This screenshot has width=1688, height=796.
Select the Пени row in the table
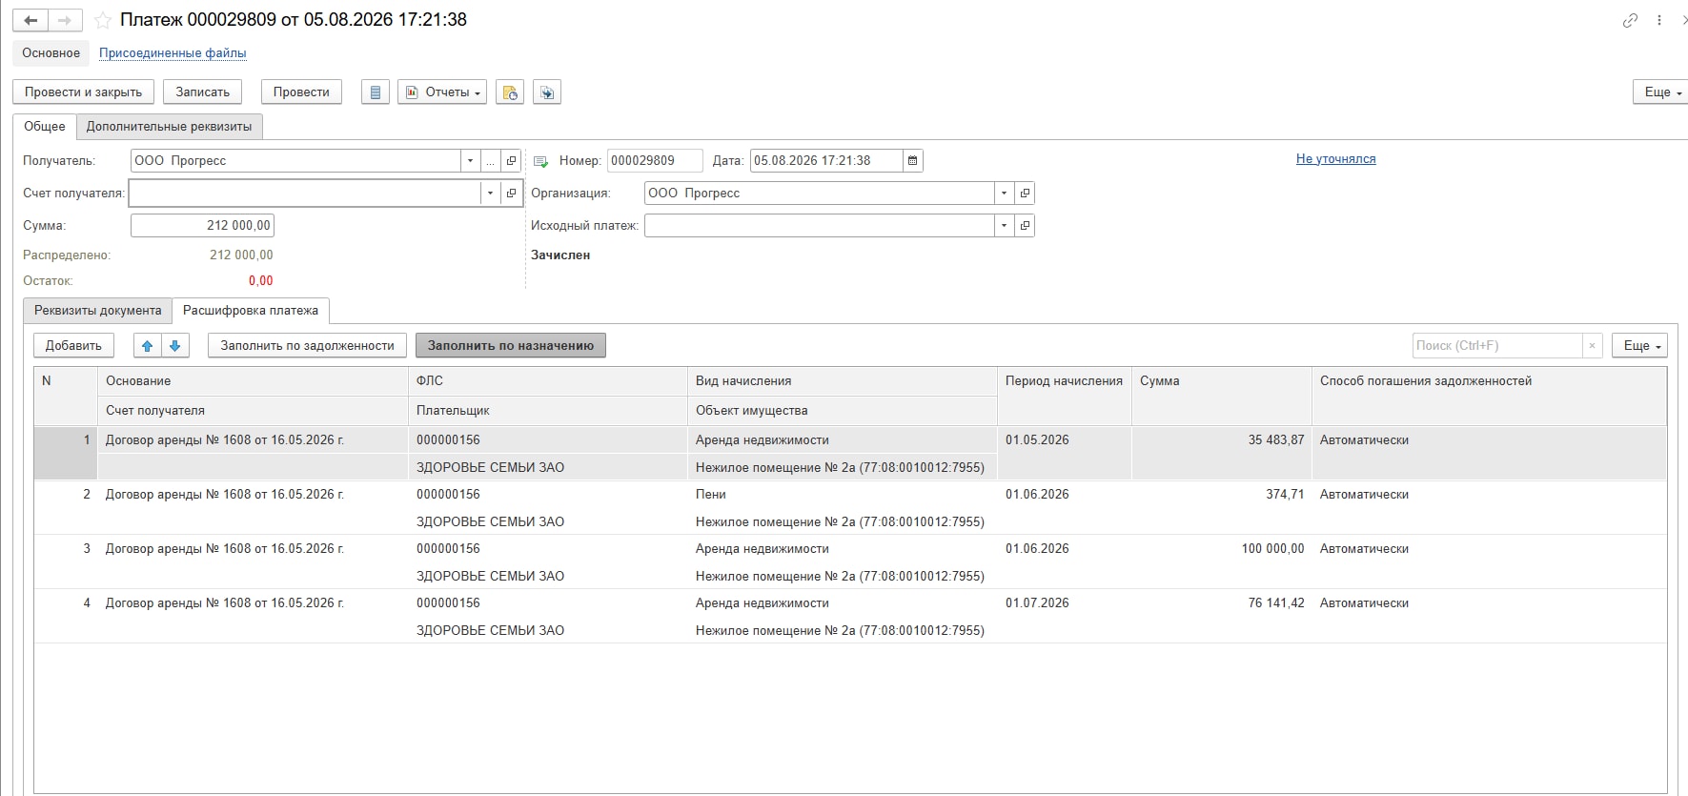[850, 508]
